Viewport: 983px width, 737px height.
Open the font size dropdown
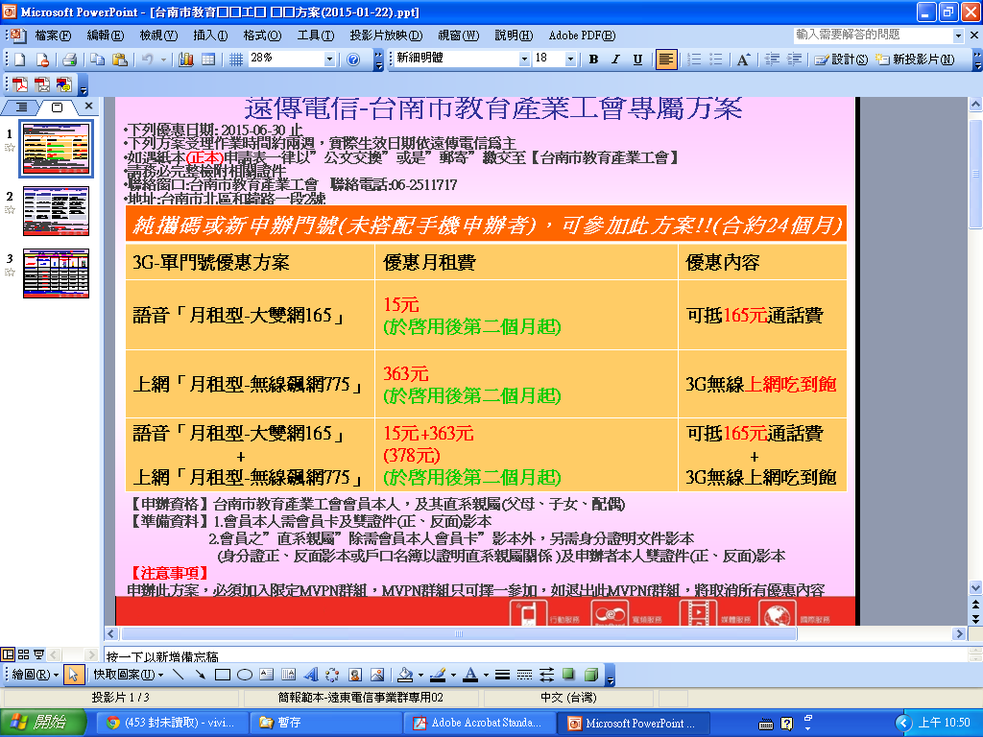570,59
